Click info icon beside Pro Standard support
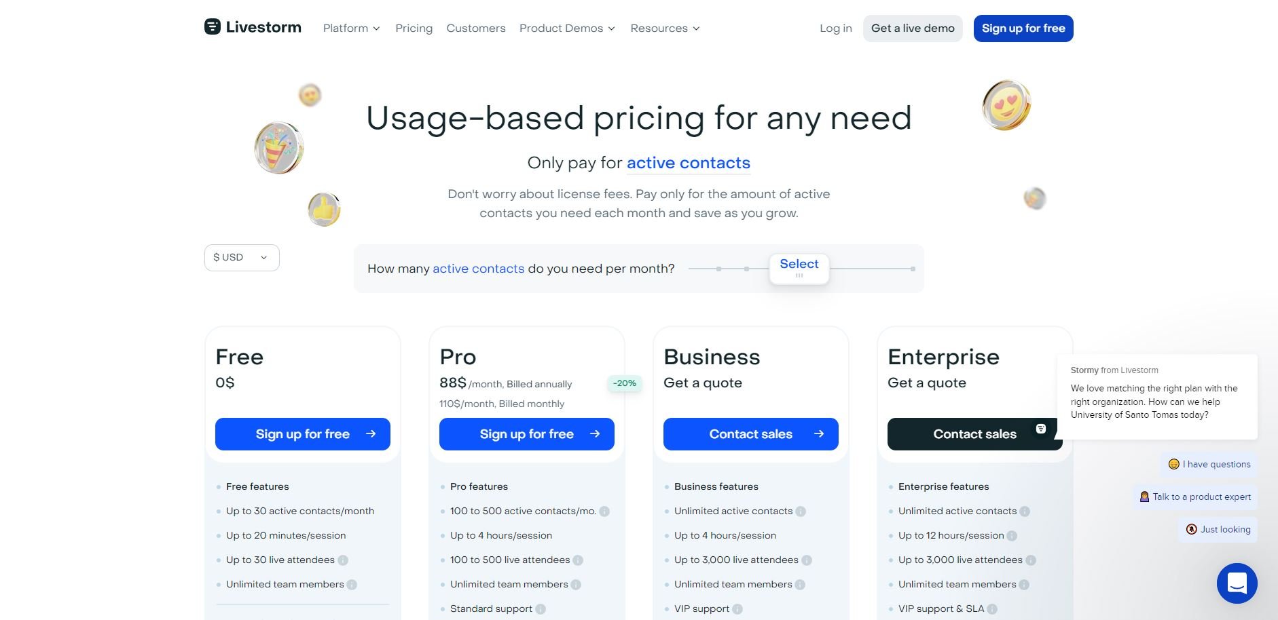The height and width of the screenshot is (620, 1278). pos(541,609)
